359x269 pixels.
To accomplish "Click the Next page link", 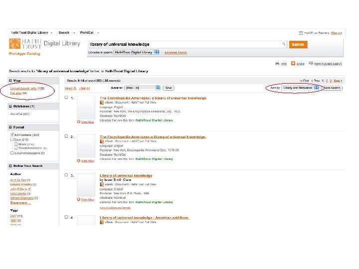I will 337,81.
